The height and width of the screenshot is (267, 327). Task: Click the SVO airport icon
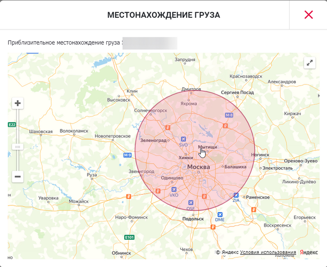pyautogui.click(x=183, y=139)
